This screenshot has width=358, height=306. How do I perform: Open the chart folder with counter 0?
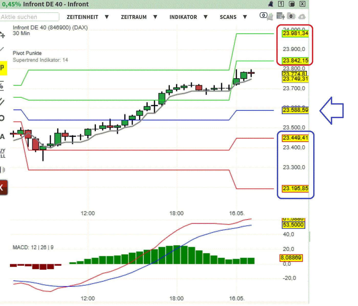pyautogui.click(x=291, y=16)
